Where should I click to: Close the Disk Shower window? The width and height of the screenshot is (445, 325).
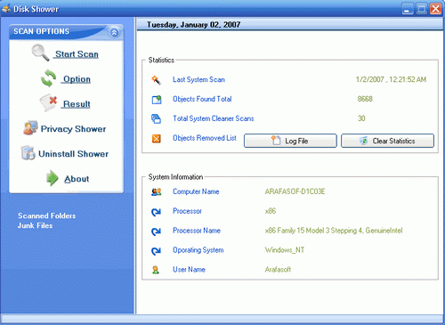(435, 9)
